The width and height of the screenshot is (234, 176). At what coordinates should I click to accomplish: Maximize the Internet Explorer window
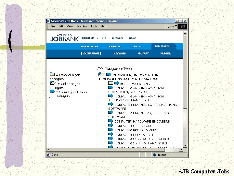point(181,21)
